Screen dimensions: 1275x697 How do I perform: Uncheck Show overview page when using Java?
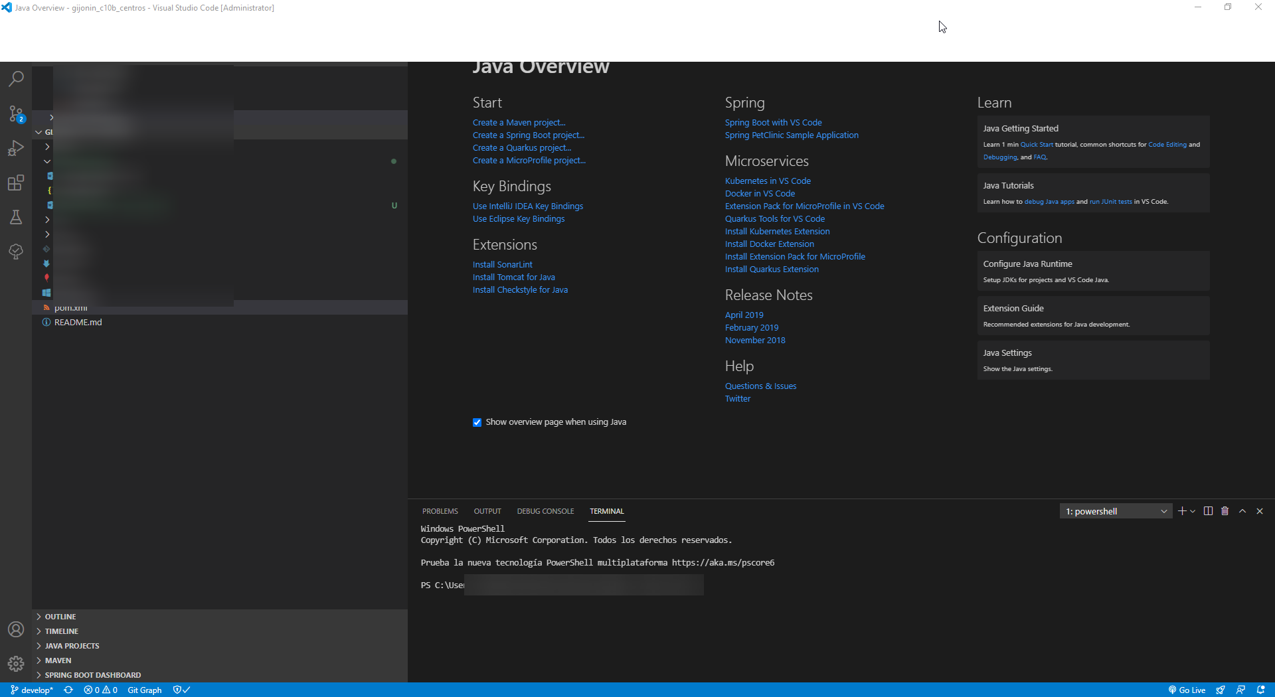coord(477,422)
